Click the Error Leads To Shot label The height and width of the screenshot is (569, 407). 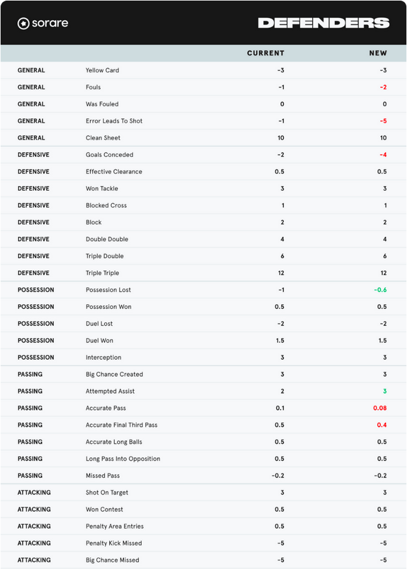(114, 121)
